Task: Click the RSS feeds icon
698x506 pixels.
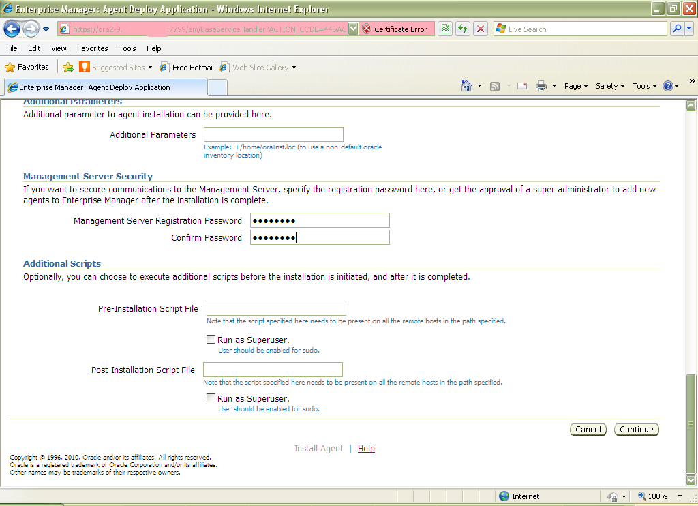Action: (x=495, y=86)
